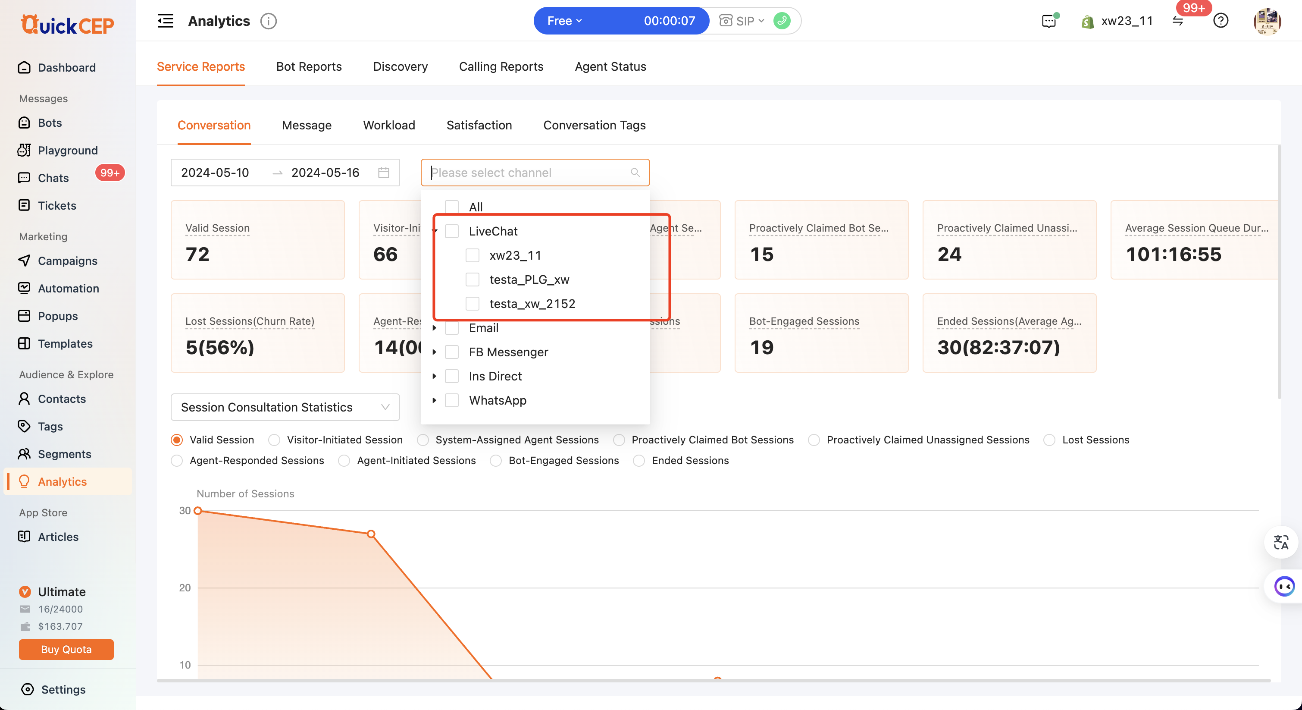Click the Analytics info icon
Screen dimensions: 1302x710
269,21
